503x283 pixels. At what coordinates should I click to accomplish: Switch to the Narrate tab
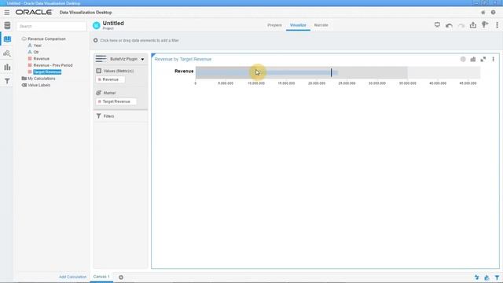321,25
